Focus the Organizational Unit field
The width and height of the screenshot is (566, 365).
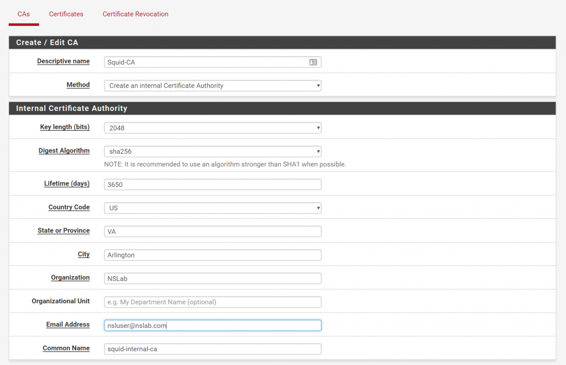tap(213, 302)
